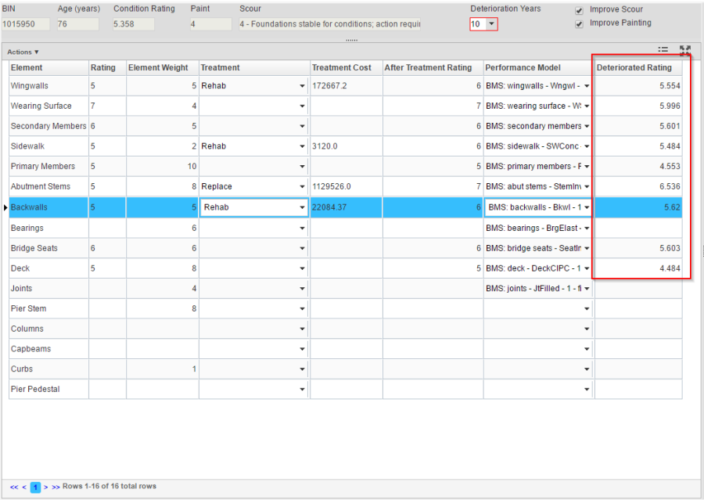Viewport: 704px width, 500px height.
Task: Toggle the Improve Painting checkbox
Action: (579, 23)
